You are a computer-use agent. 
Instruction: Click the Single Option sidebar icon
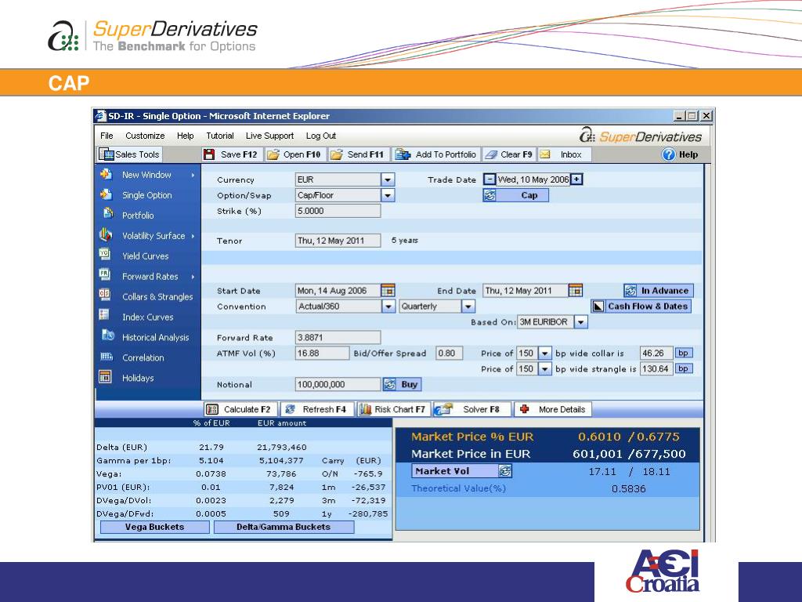point(106,194)
